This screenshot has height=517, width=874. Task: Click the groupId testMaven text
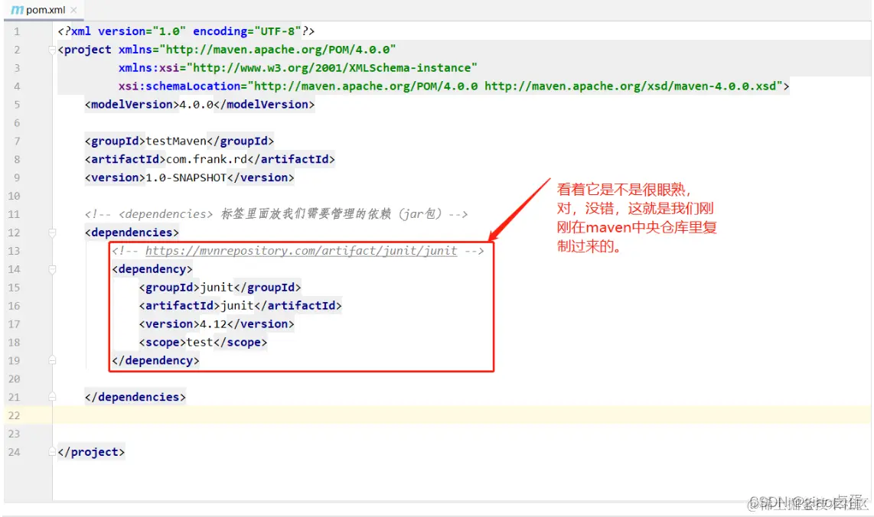coord(176,141)
